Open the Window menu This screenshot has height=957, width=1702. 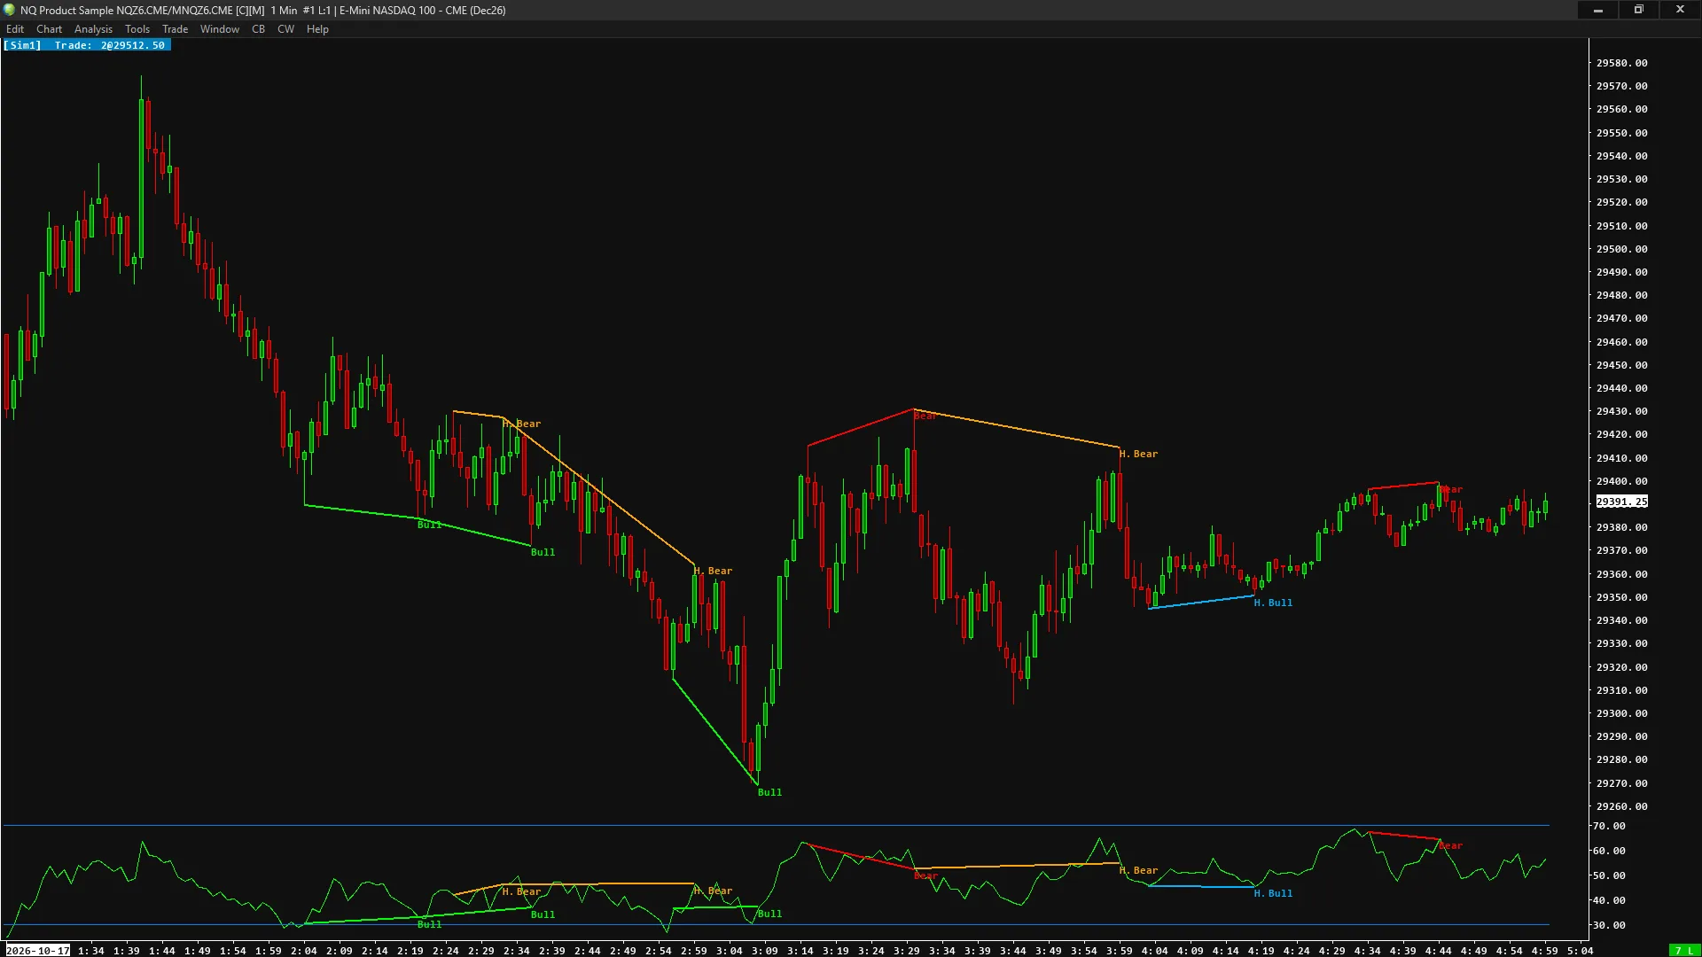click(x=220, y=29)
